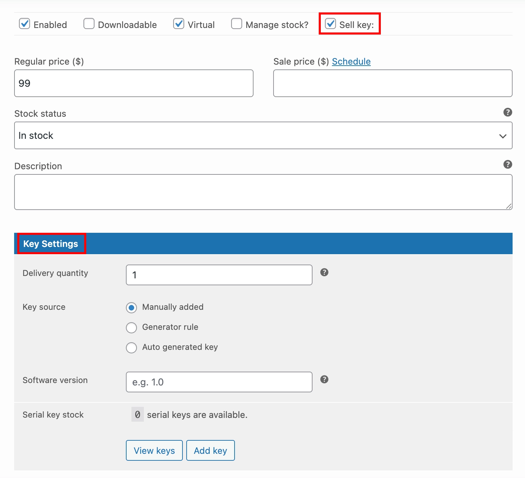Click the Delivery quantity field

(219, 275)
